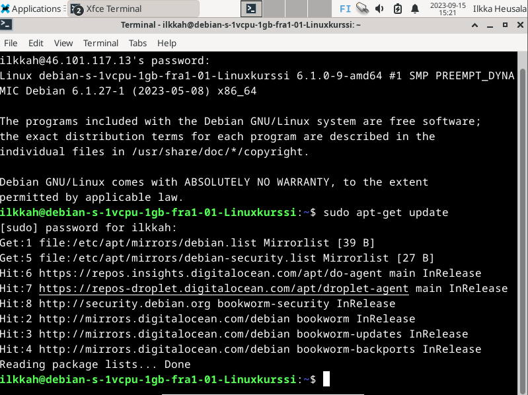The width and height of the screenshot is (528, 395).
Task: Switch the FI keyboard layout indicator
Action: coord(345,9)
